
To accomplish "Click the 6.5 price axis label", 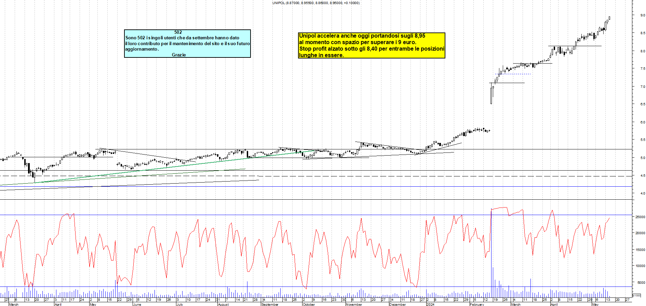I will (x=643, y=104).
